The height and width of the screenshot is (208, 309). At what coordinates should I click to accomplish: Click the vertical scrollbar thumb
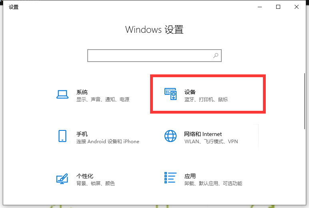coord(305,101)
